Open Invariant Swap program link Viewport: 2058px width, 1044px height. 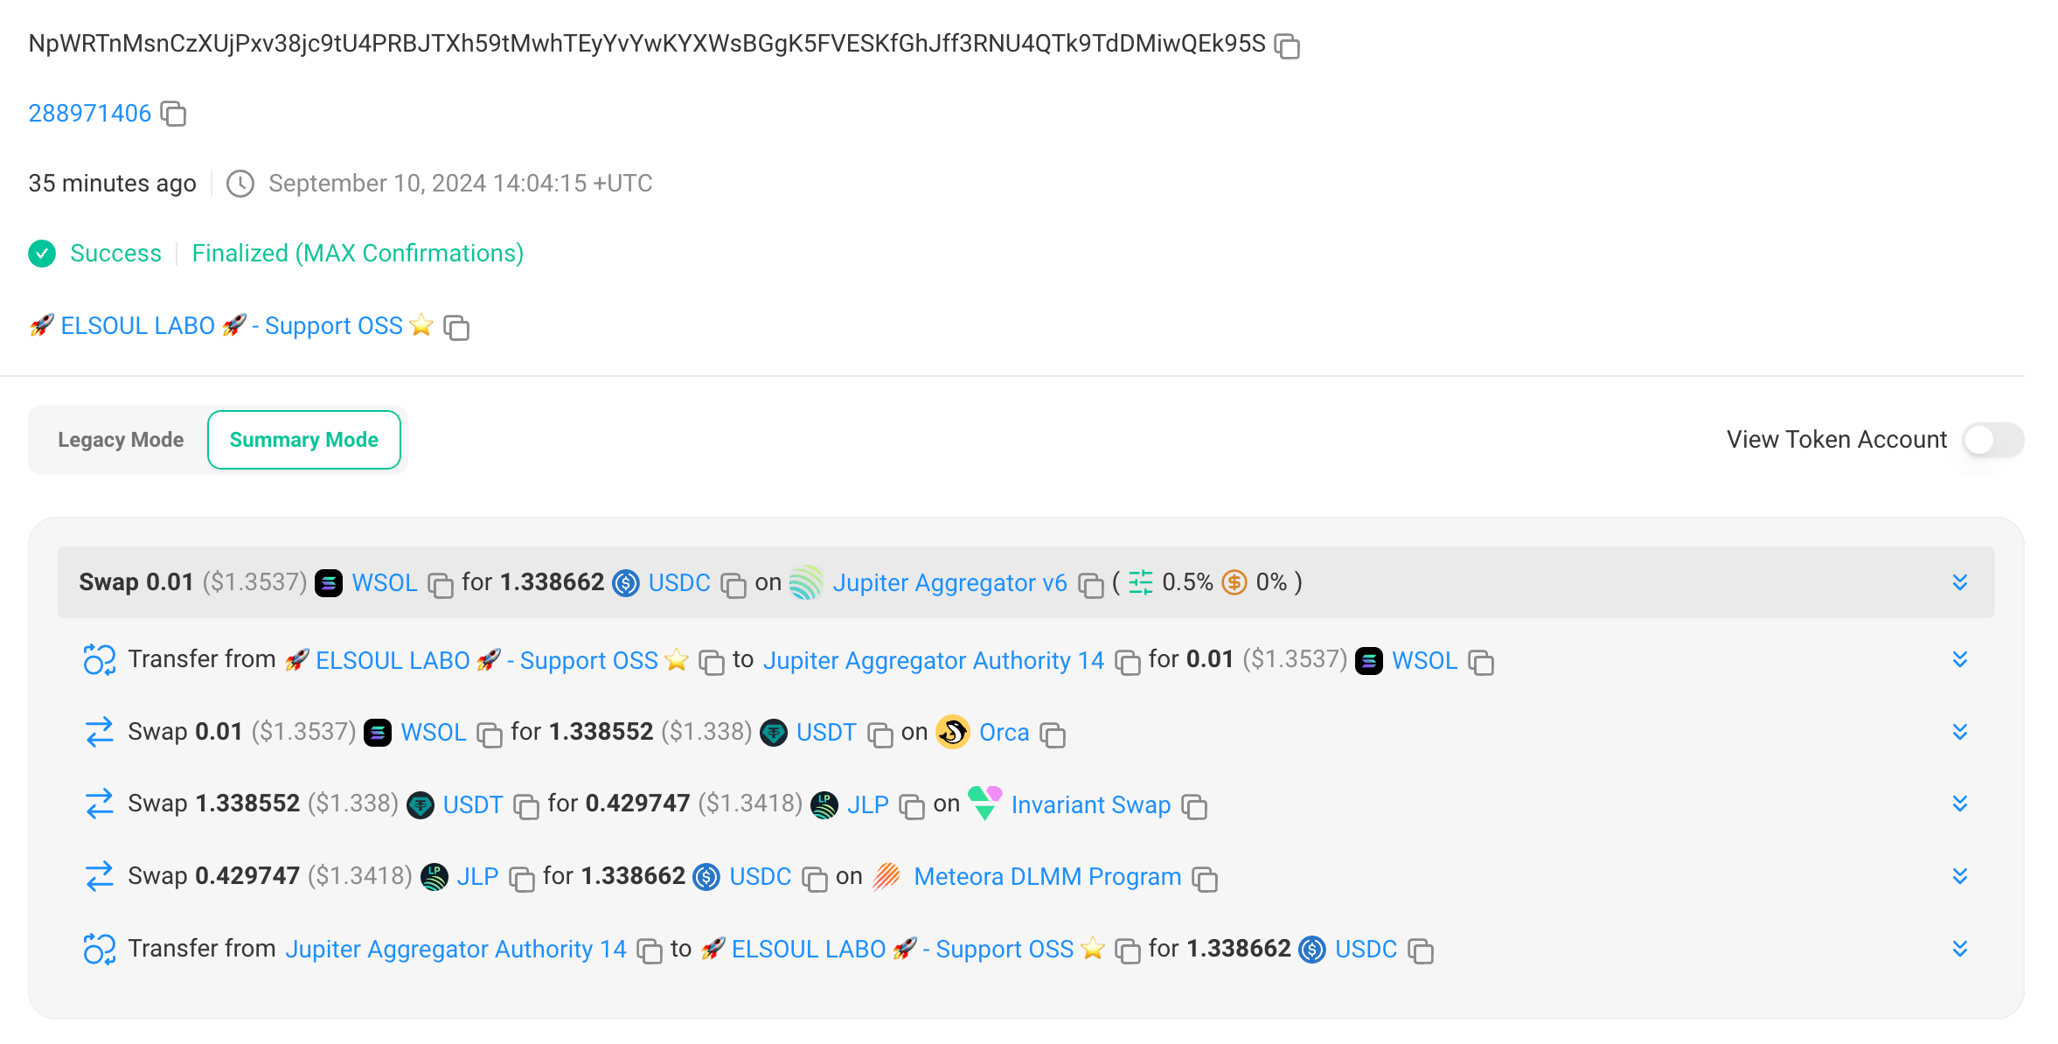[1090, 805]
